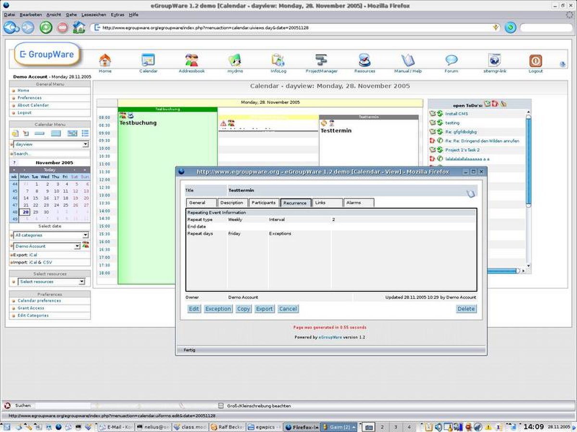The height and width of the screenshot is (432, 577).
Task: Switch to the General tab
Action: (201, 203)
